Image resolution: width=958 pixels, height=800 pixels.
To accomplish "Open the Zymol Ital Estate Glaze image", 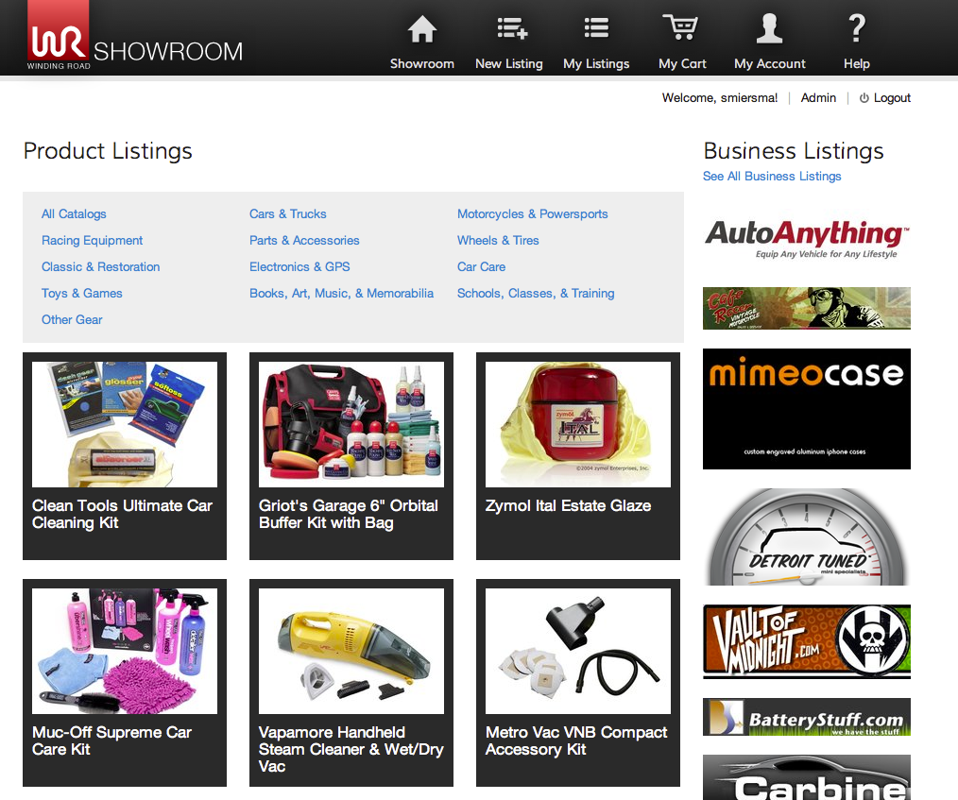I will [578, 424].
